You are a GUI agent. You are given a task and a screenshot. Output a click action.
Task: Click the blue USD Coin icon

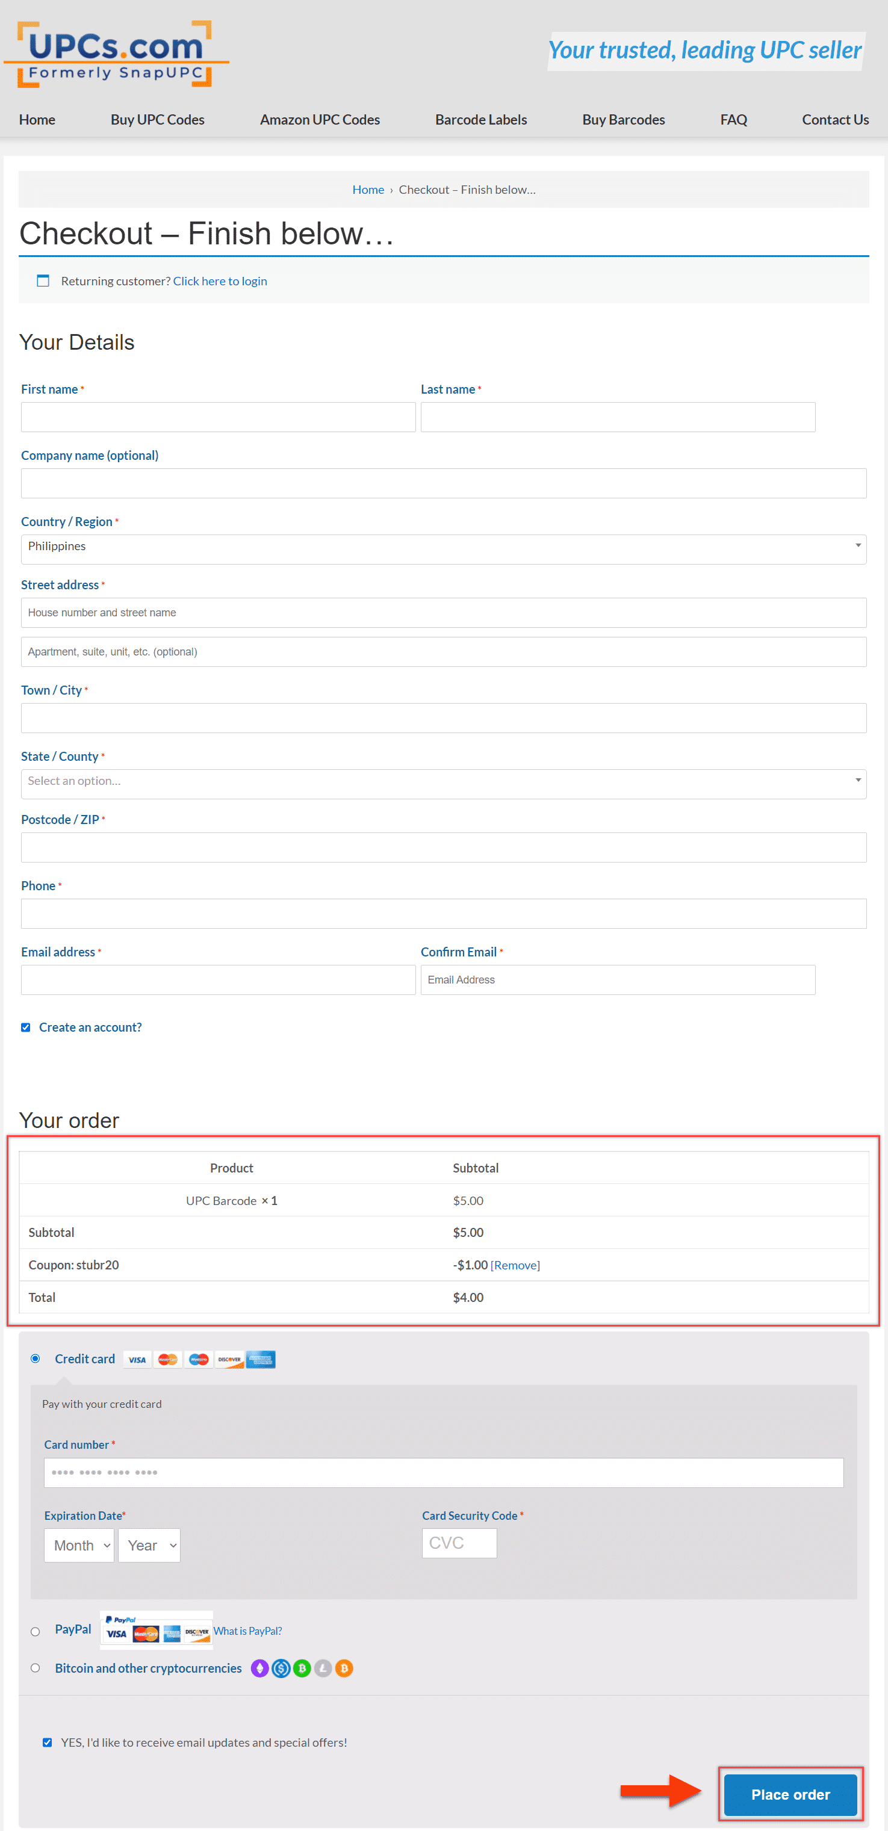[281, 1668]
